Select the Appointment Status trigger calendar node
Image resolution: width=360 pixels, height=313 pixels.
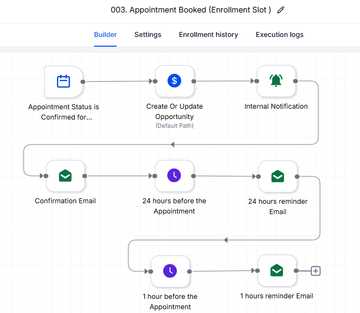(x=64, y=82)
